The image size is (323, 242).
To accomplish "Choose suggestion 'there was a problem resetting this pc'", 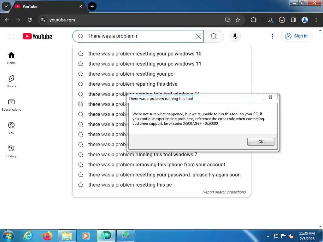I will [161, 185].
